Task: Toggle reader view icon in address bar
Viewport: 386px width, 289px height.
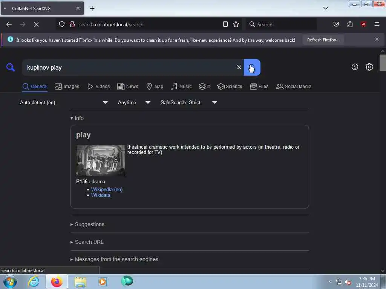Action: click(x=225, y=24)
